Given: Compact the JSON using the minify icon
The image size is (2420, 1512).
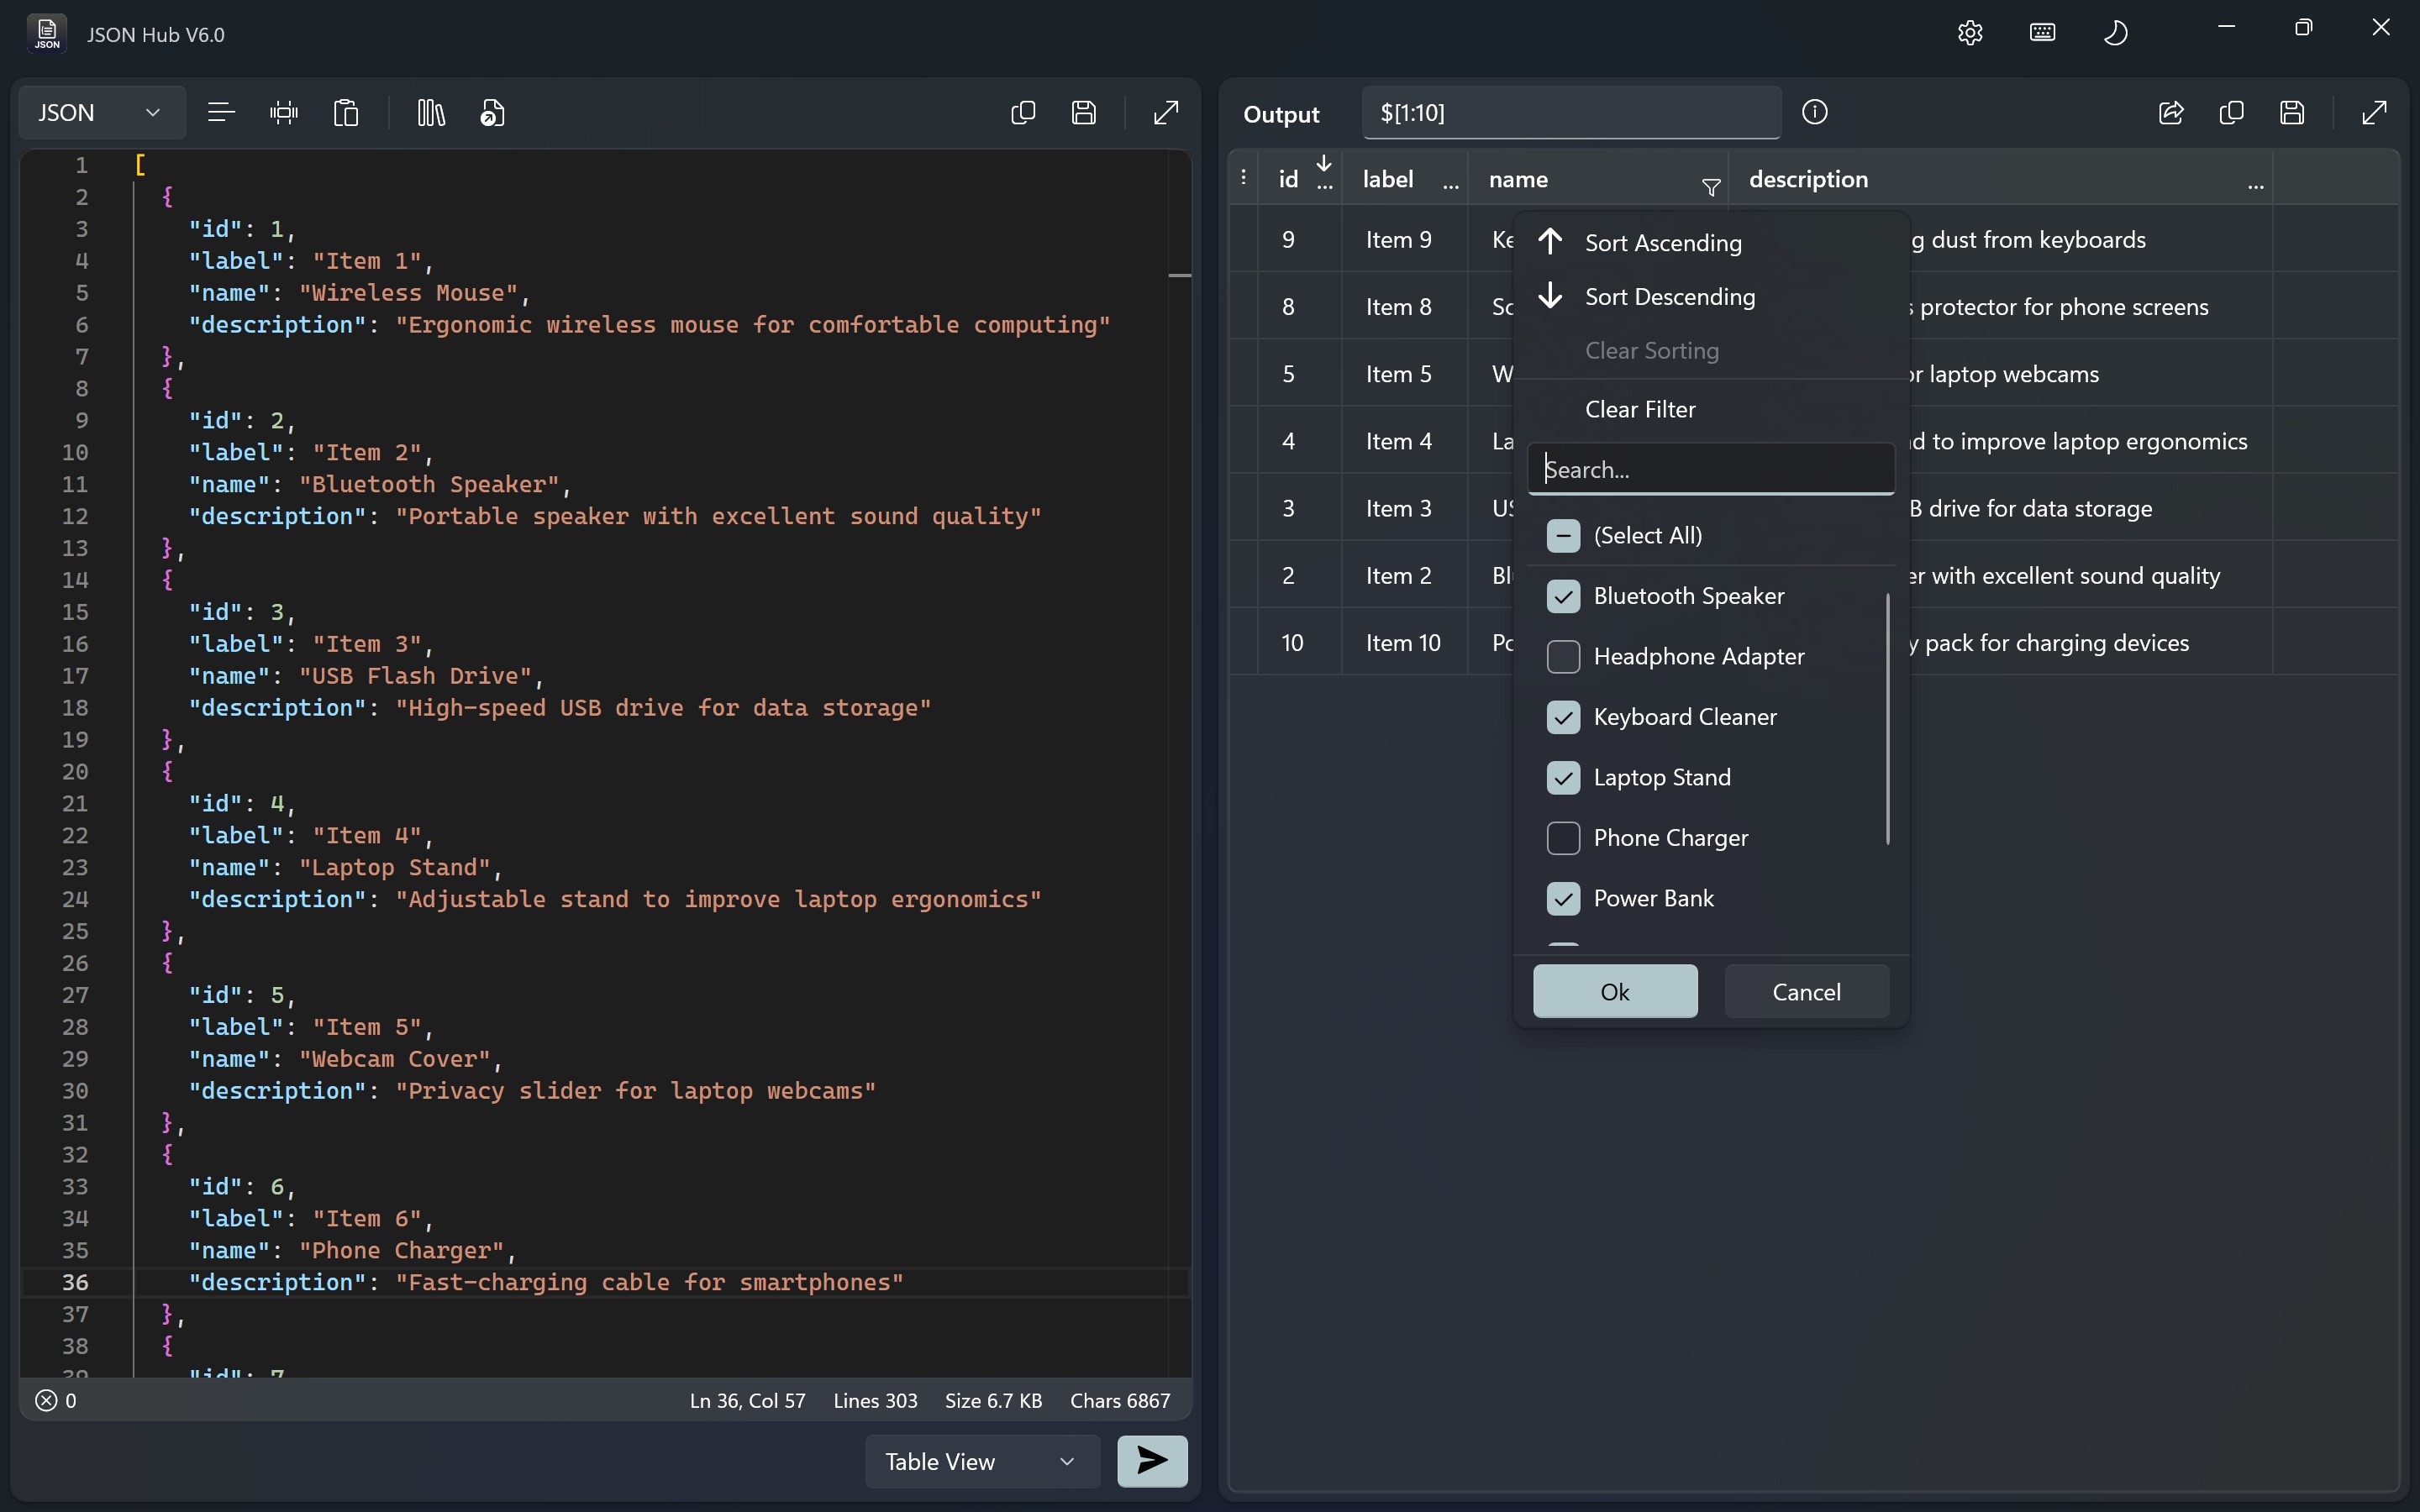Looking at the screenshot, I should point(284,112).
